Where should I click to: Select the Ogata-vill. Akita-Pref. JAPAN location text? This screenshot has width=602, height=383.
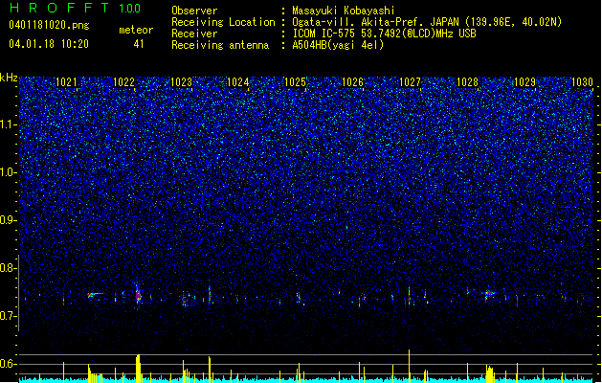click(x=427, y=22)
